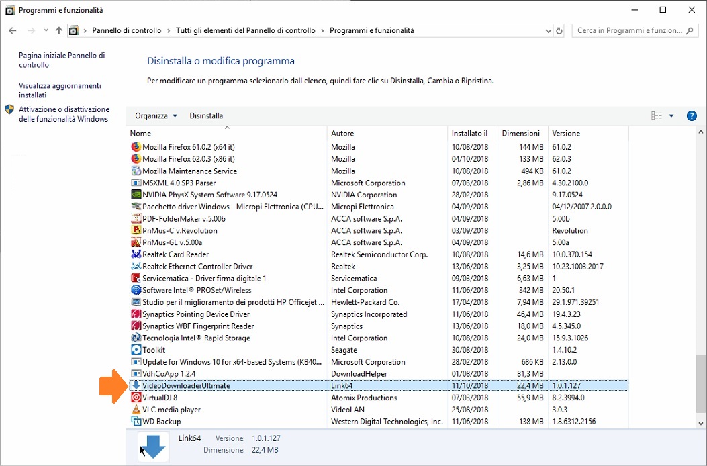Click the Synaptics Pointing Device Driver icon

pos(136,314)
